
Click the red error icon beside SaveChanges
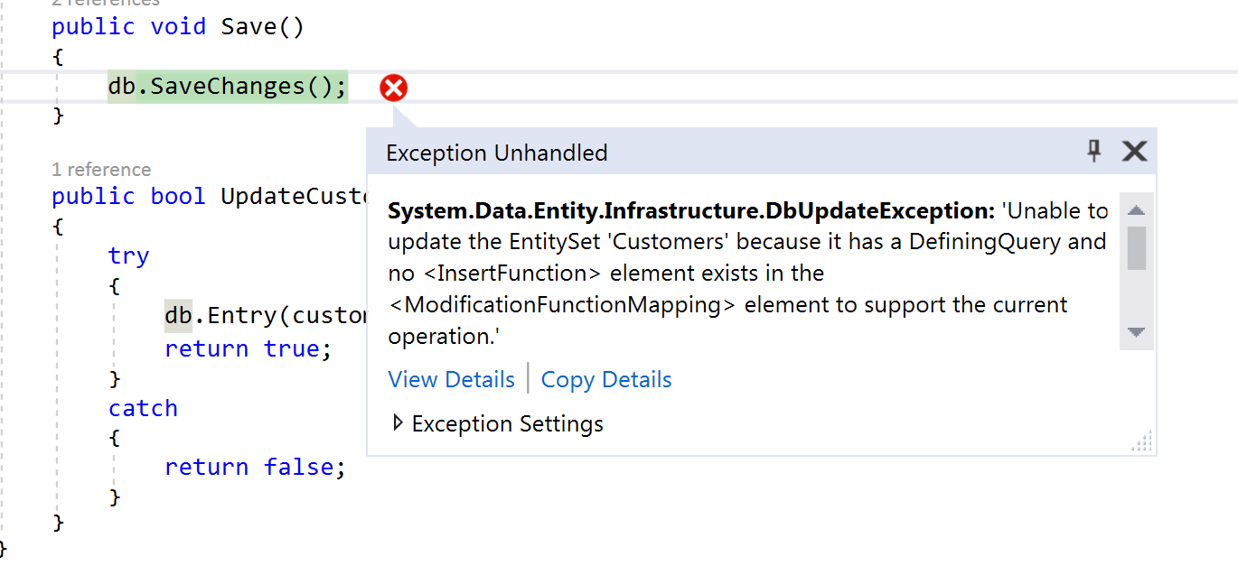[393, 88]
